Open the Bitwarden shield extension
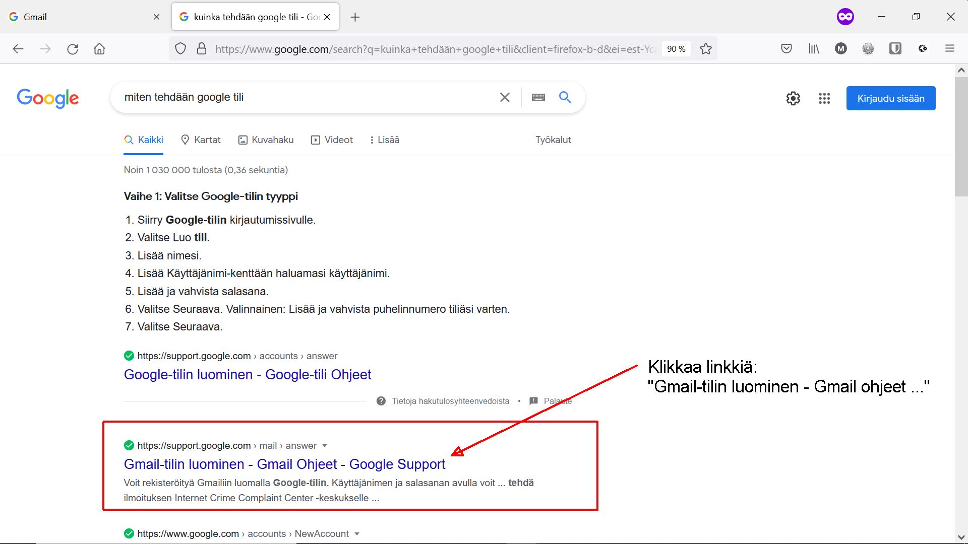Viewport: 968px width, 544px height. [x=895, y=49]
